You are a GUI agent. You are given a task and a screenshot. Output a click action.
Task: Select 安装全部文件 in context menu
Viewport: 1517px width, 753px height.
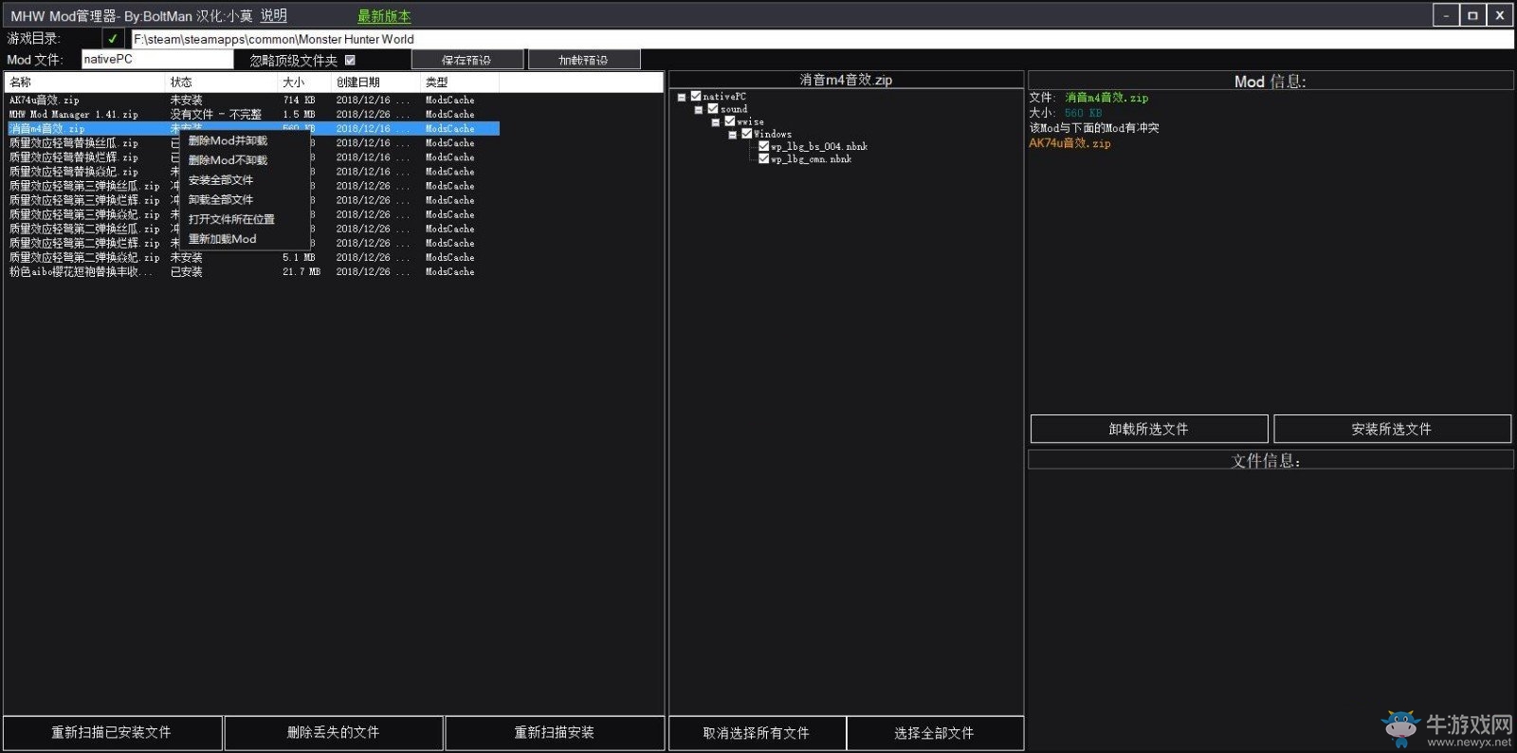coord(221,180)
